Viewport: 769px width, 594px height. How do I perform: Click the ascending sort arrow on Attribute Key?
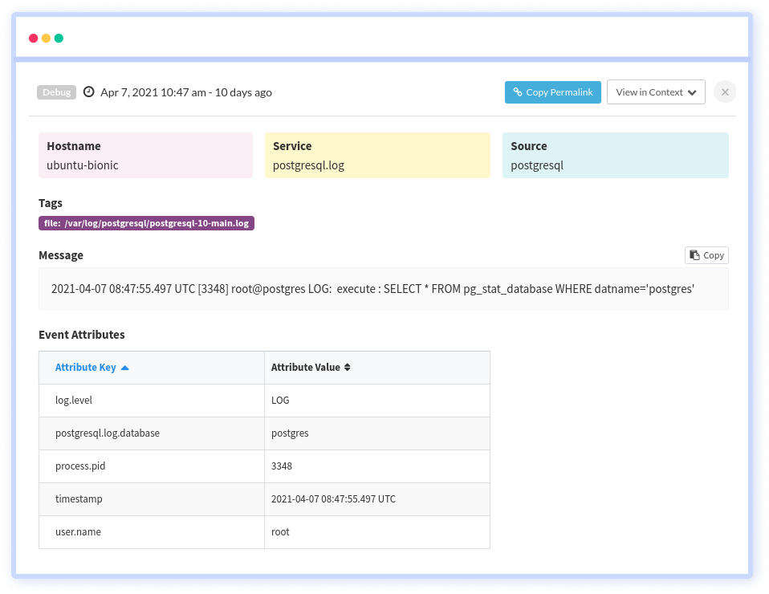click(124, 367)
